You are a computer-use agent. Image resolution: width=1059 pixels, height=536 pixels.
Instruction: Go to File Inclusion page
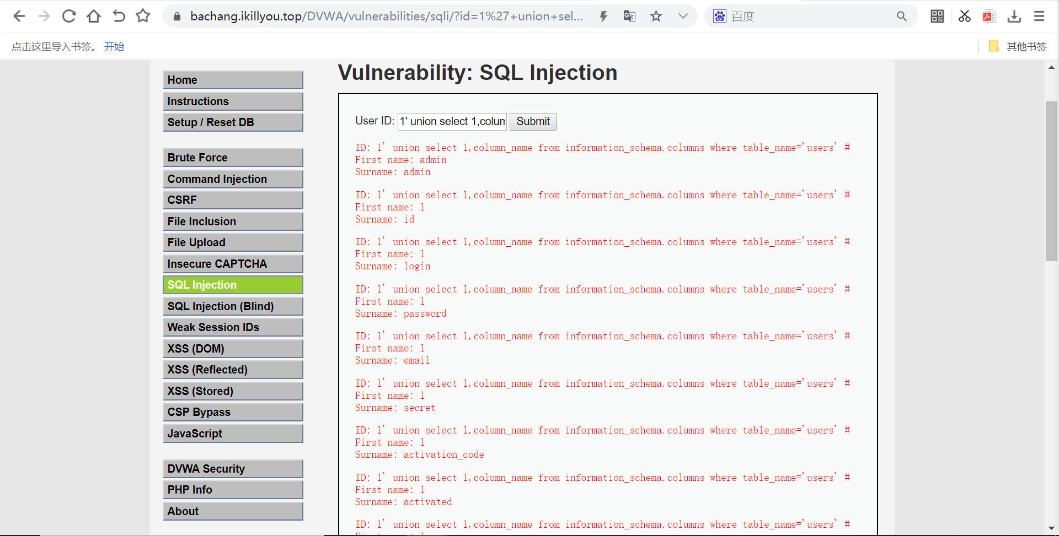(x=233, y=221)
